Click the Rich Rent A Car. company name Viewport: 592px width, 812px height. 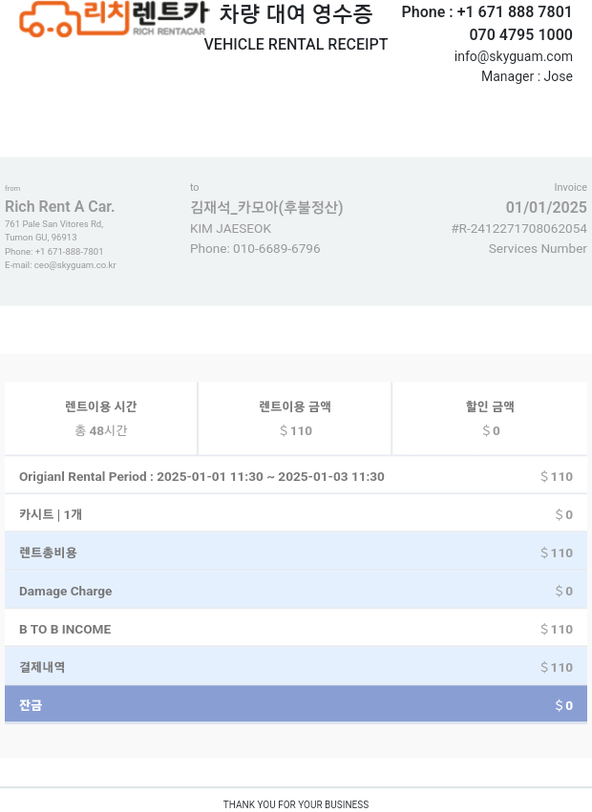coord(59,206)
